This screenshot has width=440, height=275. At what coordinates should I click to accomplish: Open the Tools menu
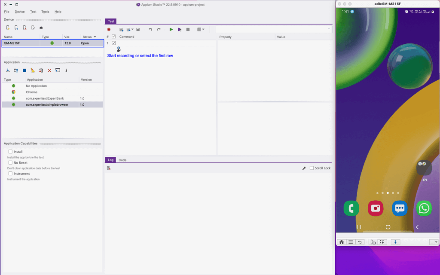(45, 12)
